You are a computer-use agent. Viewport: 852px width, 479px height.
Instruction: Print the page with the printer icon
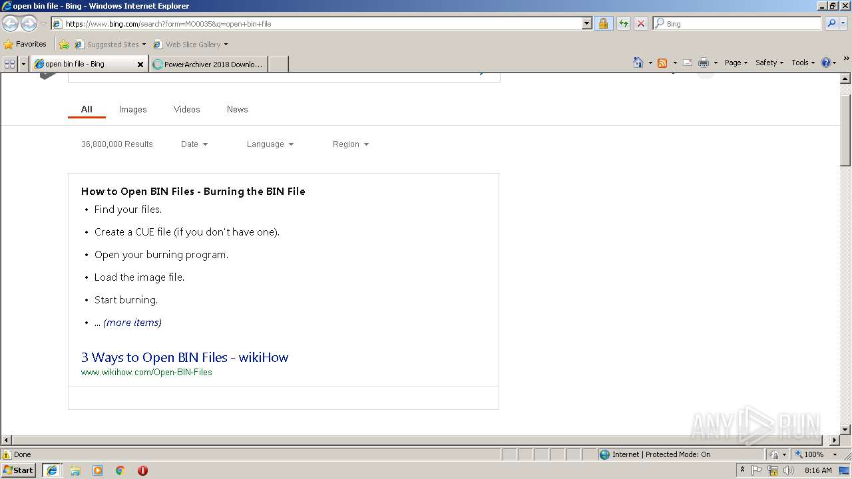(x=703, y=63)
